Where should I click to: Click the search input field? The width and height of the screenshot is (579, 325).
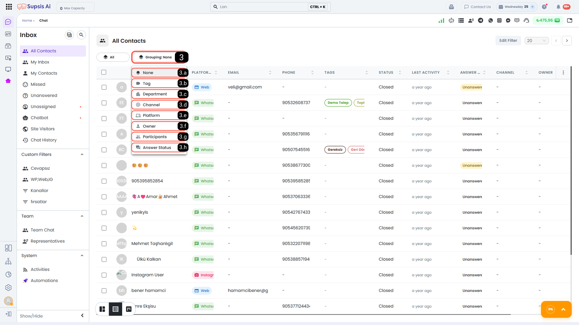tap(270, 7)
